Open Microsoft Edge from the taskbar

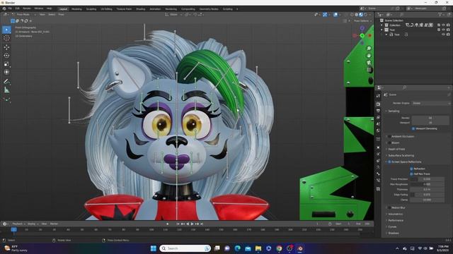[238, 248]
